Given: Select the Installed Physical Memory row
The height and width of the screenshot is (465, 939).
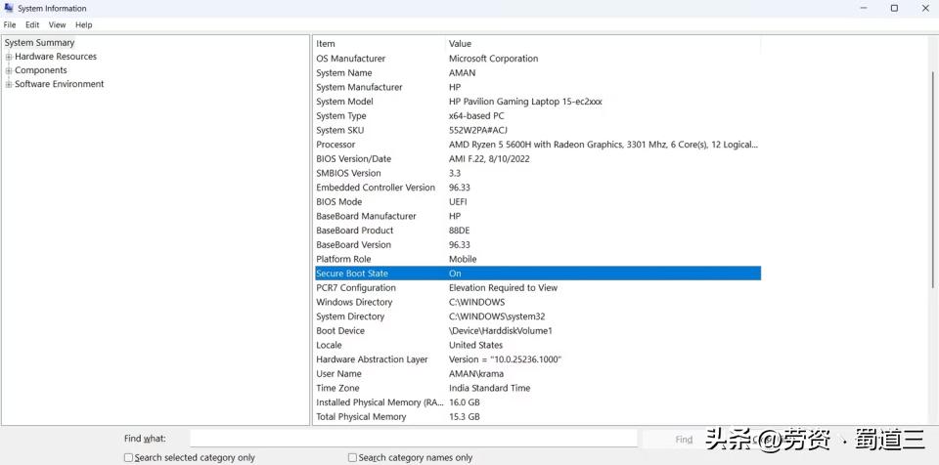Looking at the screenshot, I should click(538, 402).
